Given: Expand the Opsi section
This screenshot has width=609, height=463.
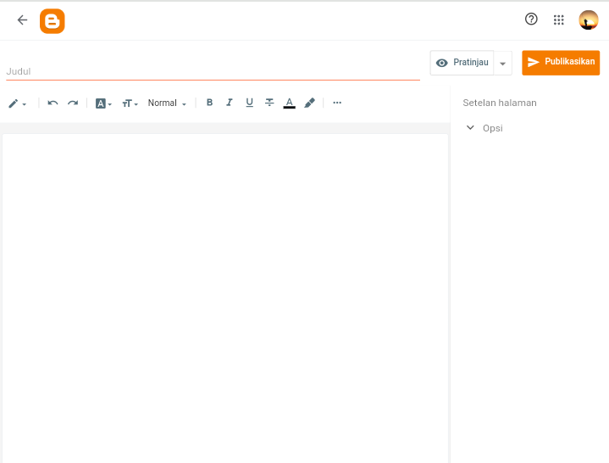Looking at the screenshot, I should coord(484,128).
